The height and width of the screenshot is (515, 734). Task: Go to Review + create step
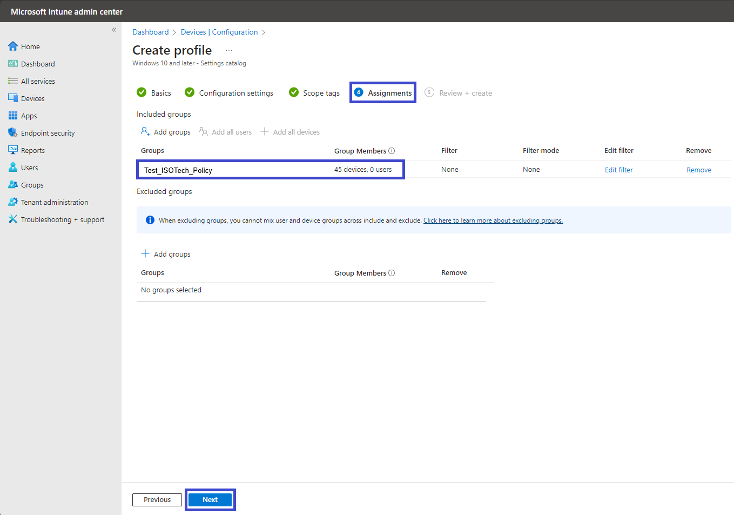coord(459,93)
